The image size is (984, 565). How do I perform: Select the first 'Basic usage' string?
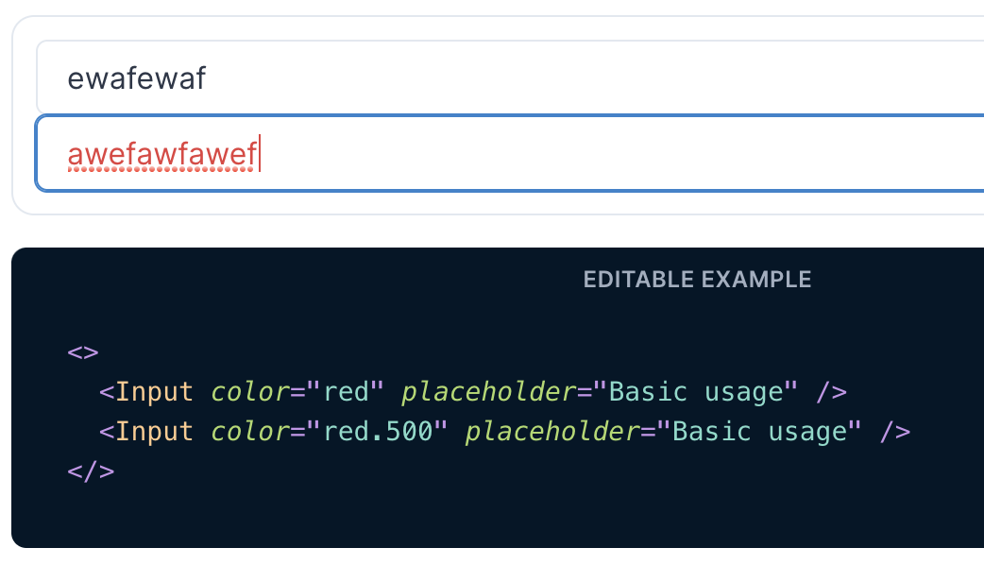pos(701,391)
